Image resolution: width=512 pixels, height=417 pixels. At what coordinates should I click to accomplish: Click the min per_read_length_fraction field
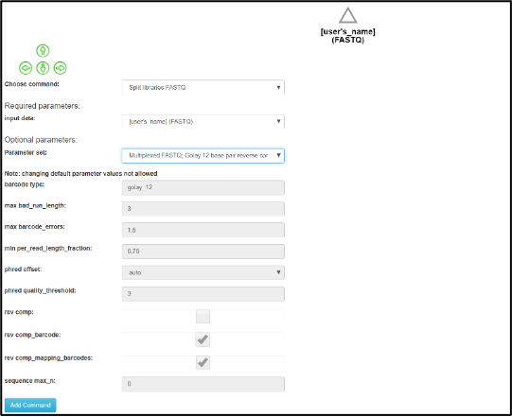point(203,252)
